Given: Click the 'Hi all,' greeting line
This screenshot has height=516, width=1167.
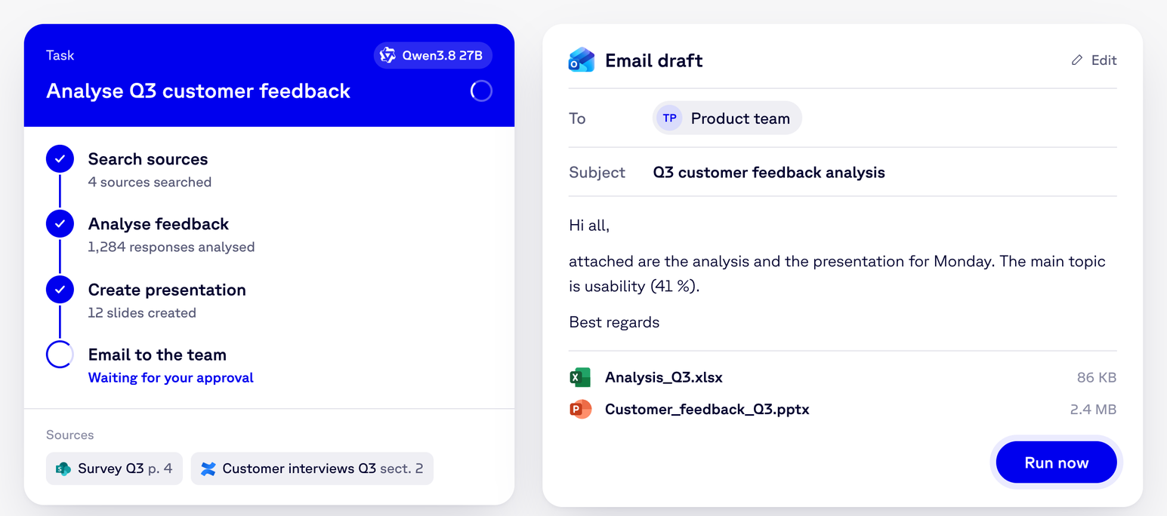Looking at the screenshot, I should [x=589, y=226].
